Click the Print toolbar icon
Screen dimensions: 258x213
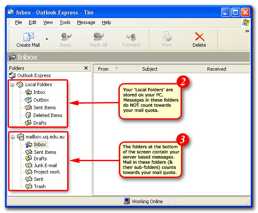(x=167, y=37)
